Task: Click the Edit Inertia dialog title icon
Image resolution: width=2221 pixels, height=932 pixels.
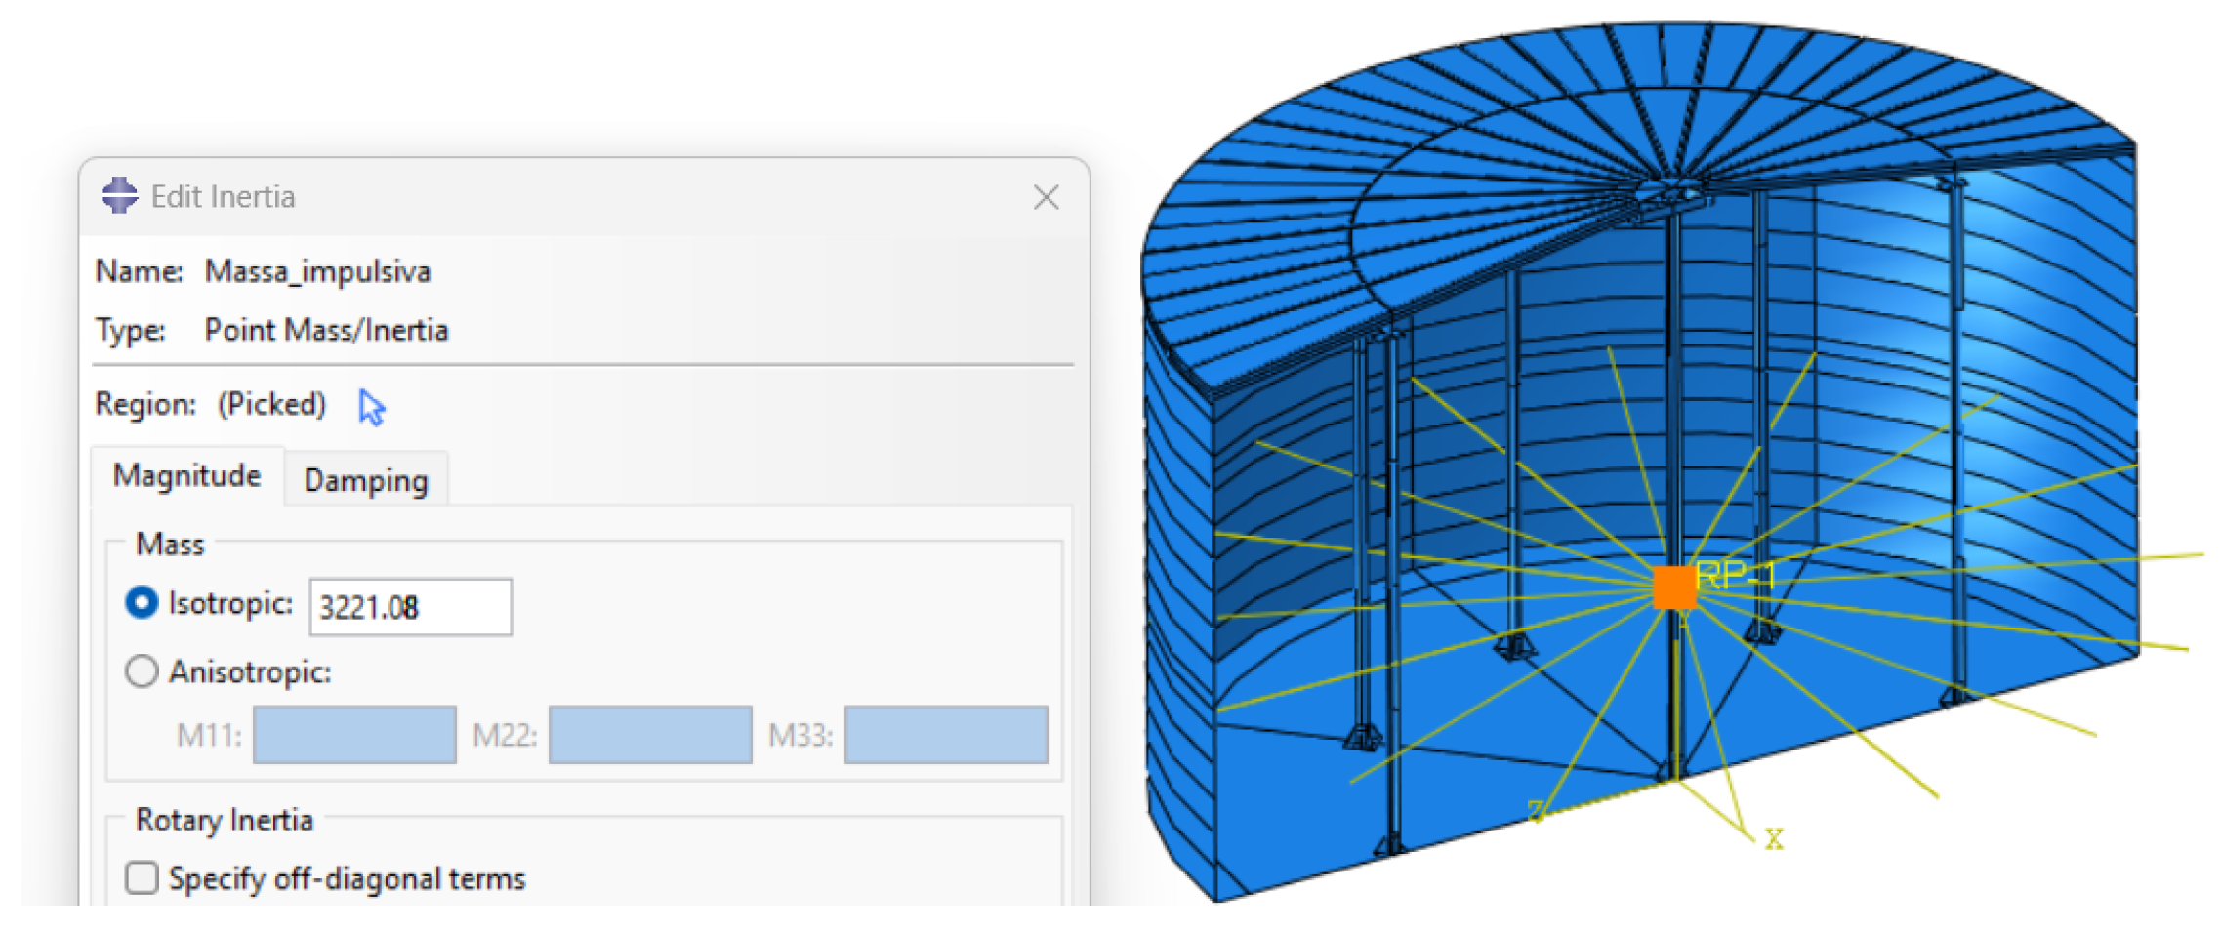Action: click(120, 195)
